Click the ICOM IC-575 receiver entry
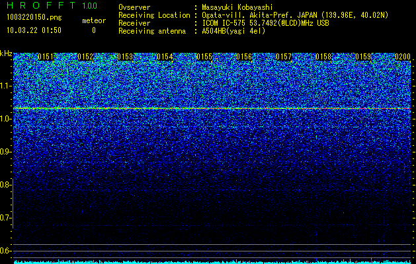 (x=265, y=23)
